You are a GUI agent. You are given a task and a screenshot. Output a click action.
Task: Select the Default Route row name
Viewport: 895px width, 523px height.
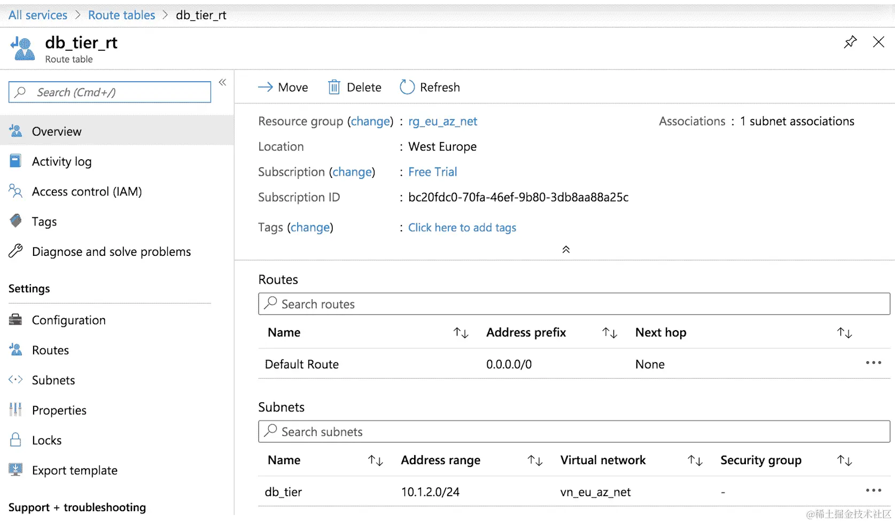[x=302, y=364]
